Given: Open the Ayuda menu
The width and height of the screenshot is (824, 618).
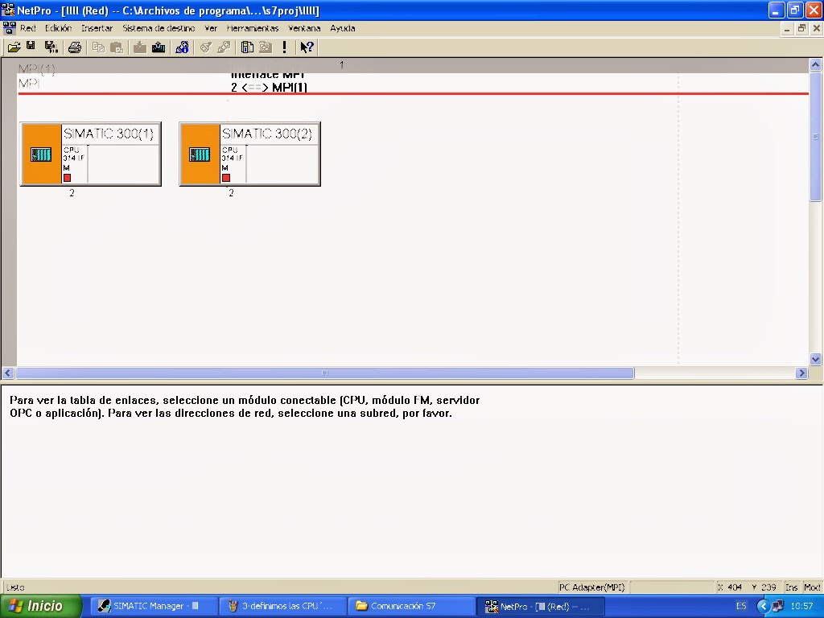Looking at the screenshot, I should (343, 28).
